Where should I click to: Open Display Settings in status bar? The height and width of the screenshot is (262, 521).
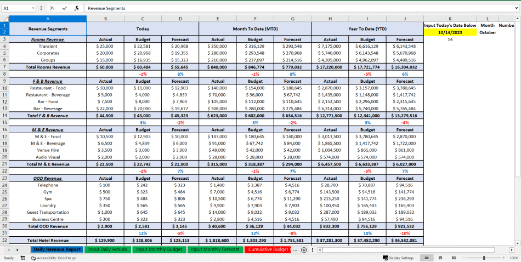(398, 258)
